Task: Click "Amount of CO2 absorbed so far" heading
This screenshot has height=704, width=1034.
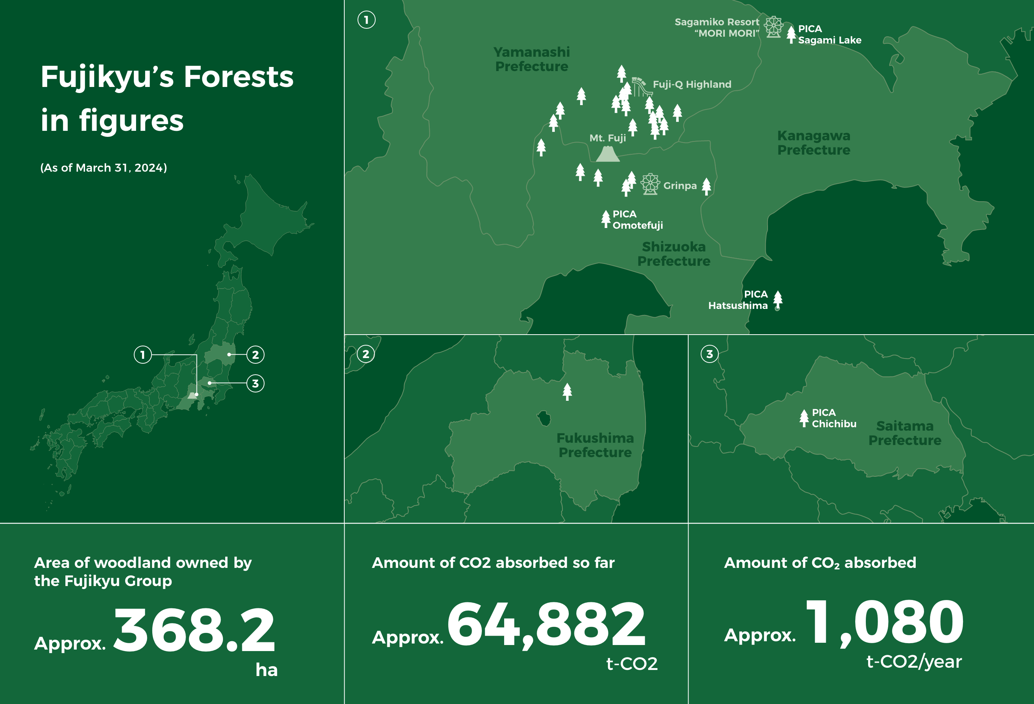Action: click(493, 563)
